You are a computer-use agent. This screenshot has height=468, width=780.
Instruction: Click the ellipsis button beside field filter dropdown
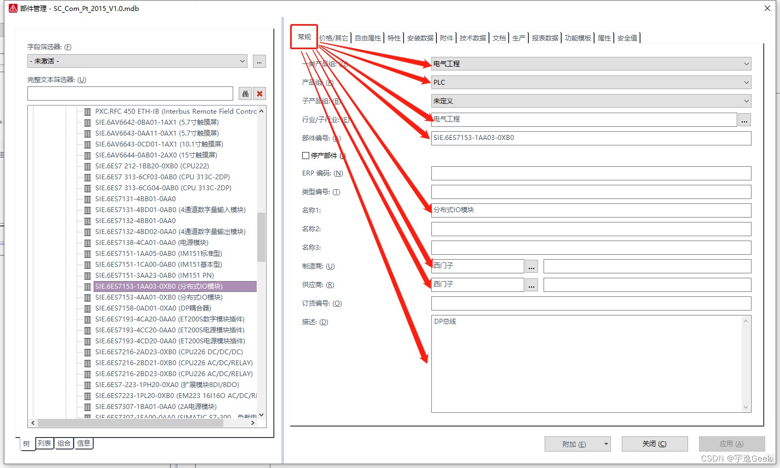coord(259,61)
